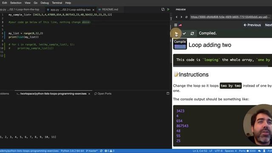Click the 867543 value in expected output
This screenshot has width=272, height=153.
click(x=182, y=126)
